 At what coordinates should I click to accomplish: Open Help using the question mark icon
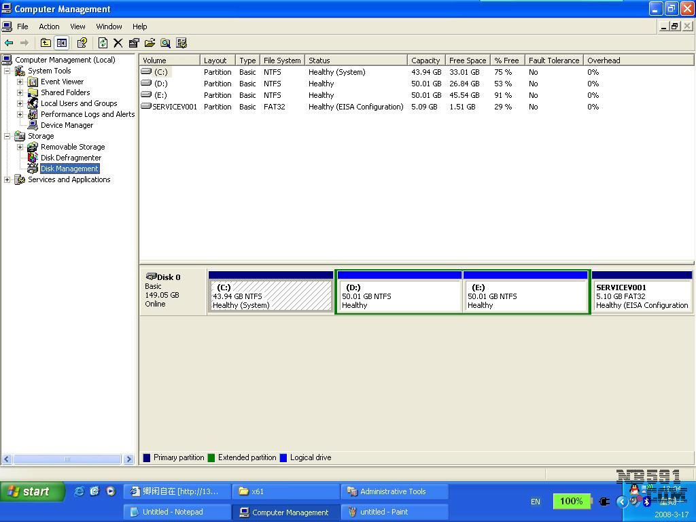(x=82, y=43)
